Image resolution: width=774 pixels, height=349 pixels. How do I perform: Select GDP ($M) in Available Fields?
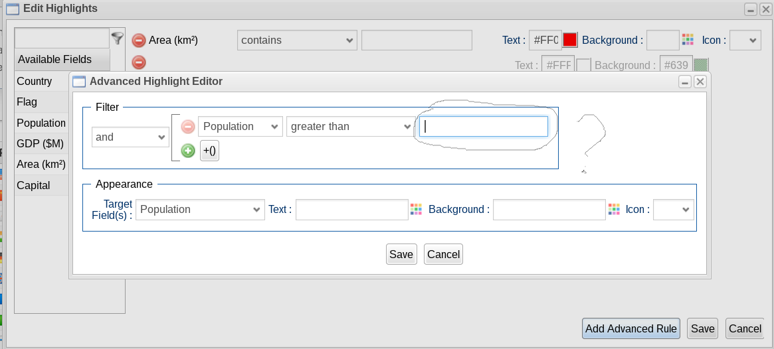pos(42,143)
